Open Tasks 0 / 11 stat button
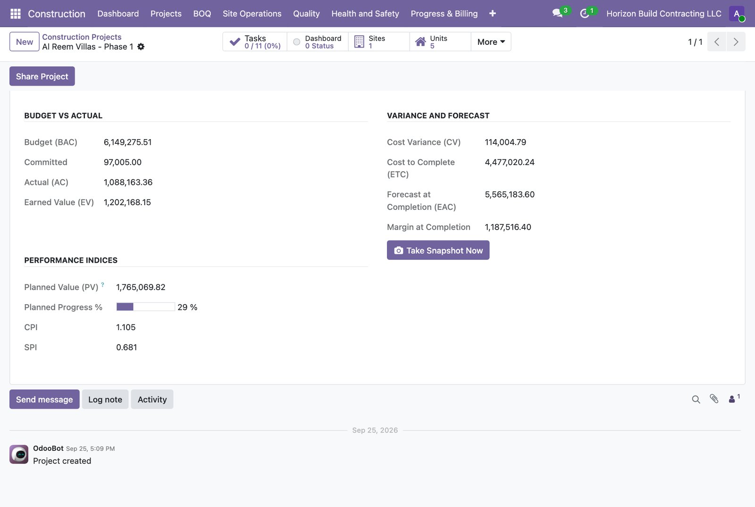The width and height of the screenshot is (755, 507). (255, 42)
